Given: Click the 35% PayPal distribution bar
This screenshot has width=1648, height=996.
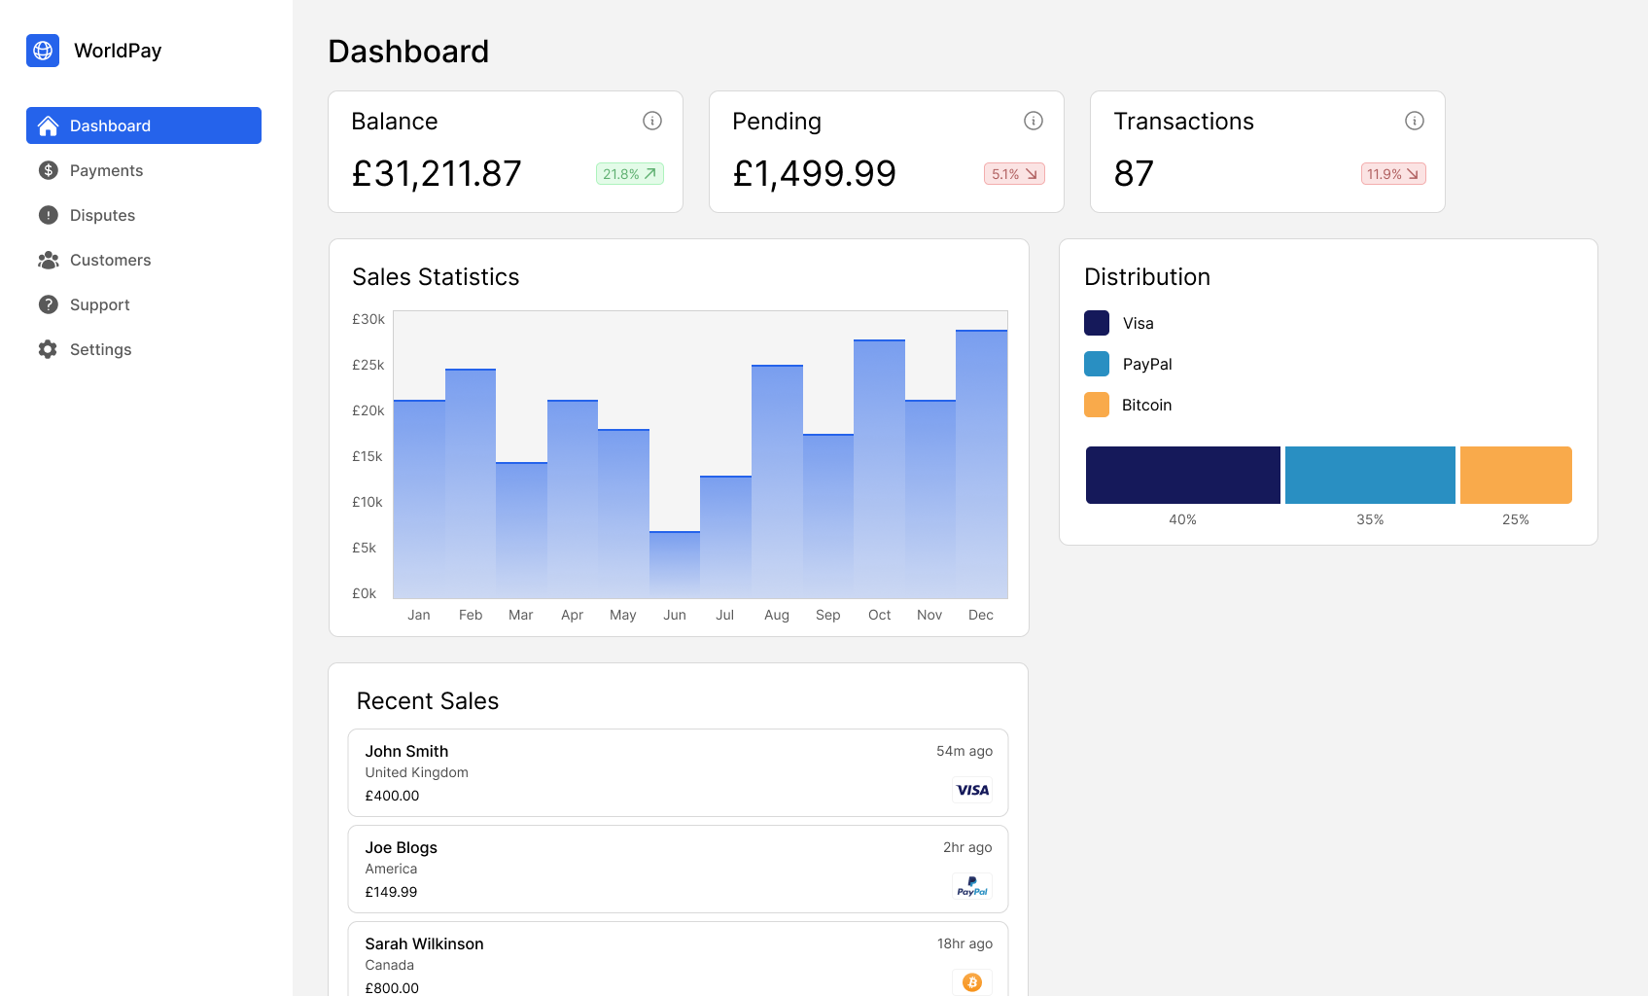Looking at the screenshot, I should (1370, 475).
